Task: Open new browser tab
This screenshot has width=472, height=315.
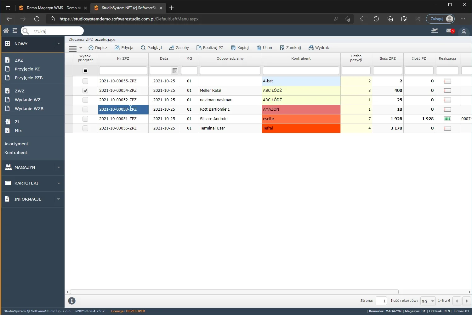Action: coord(171,8)
